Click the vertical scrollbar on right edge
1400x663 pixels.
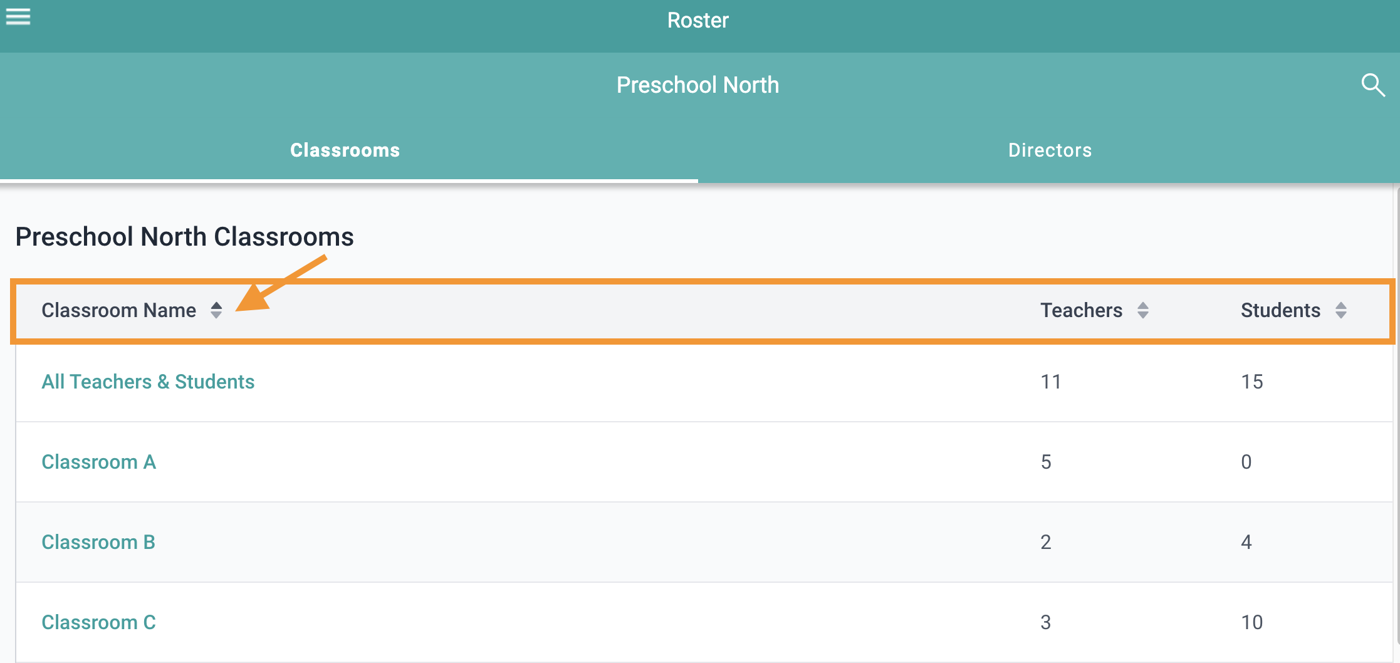[1397, 414]
